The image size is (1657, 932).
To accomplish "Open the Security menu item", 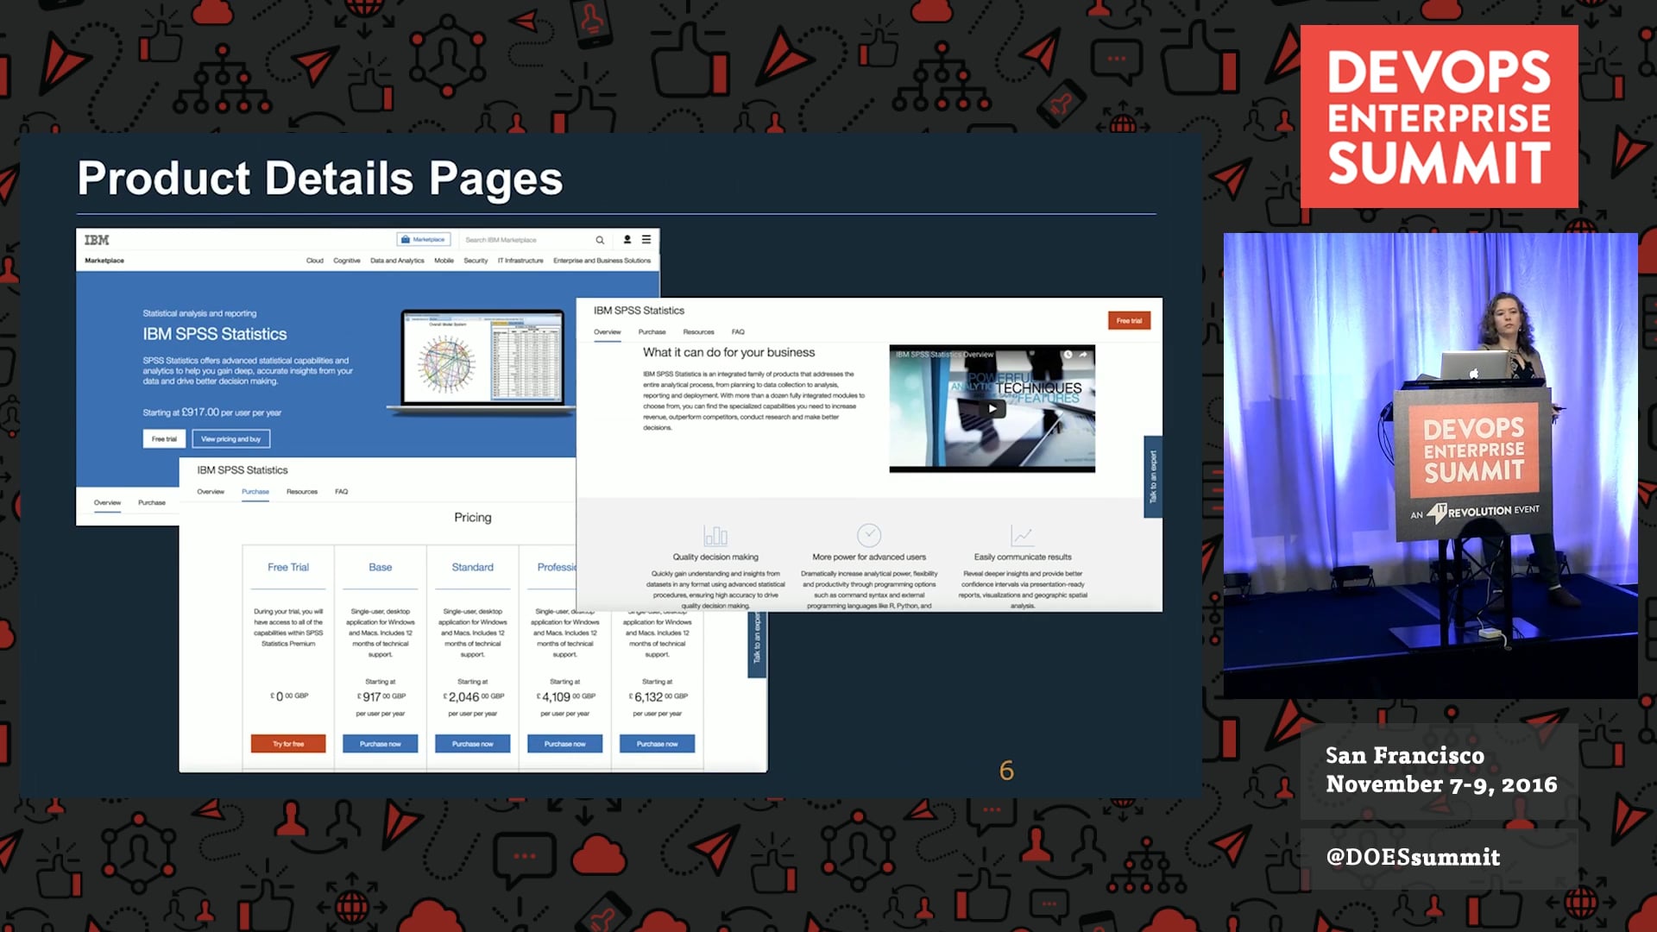I will (x=476, y=261).
